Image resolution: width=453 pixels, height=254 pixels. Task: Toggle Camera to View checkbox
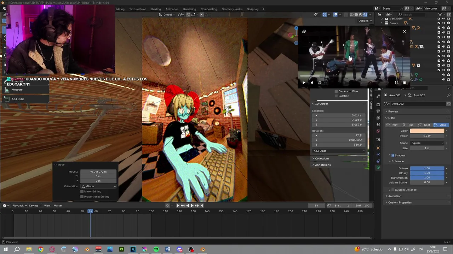click(x=336, y=91)
